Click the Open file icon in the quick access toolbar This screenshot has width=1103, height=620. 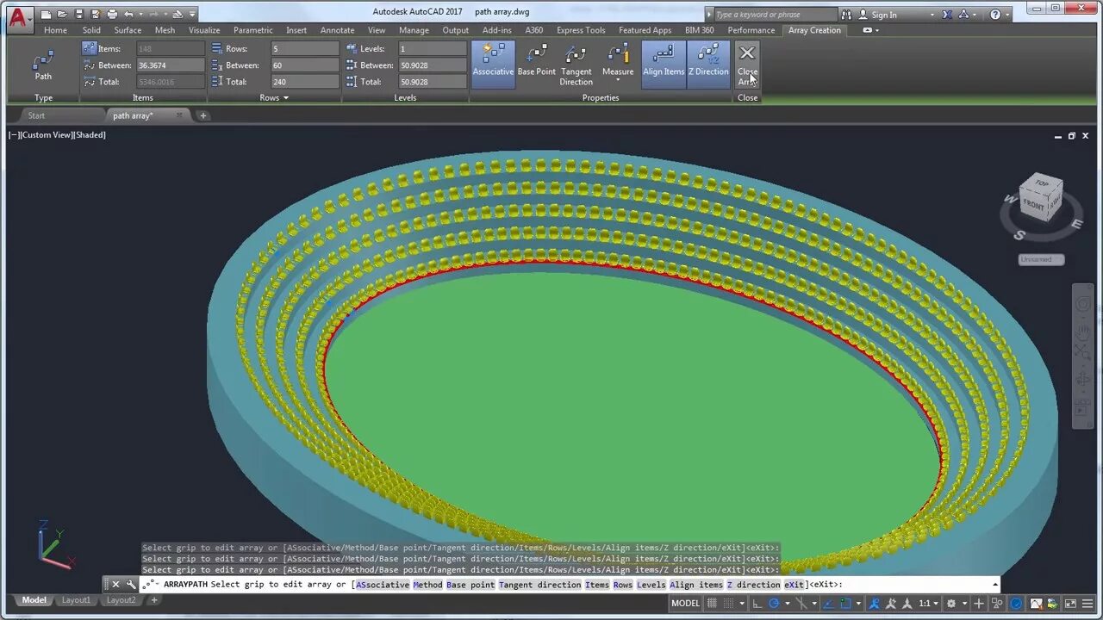(x=62, y=14)
